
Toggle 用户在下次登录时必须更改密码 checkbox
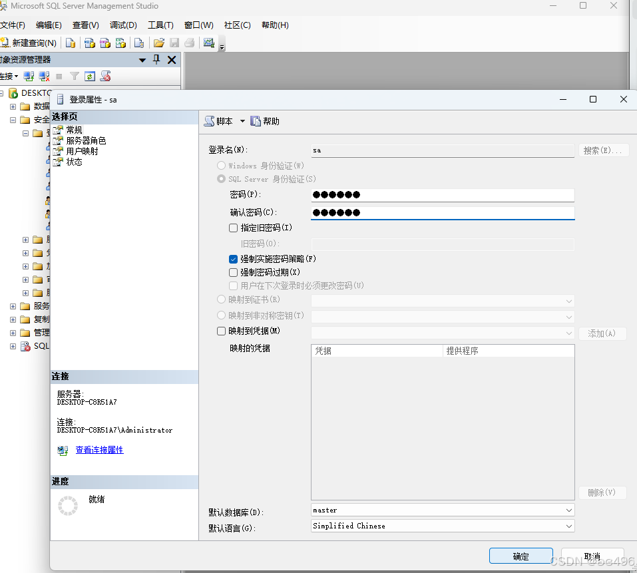(x=233, y=286)
